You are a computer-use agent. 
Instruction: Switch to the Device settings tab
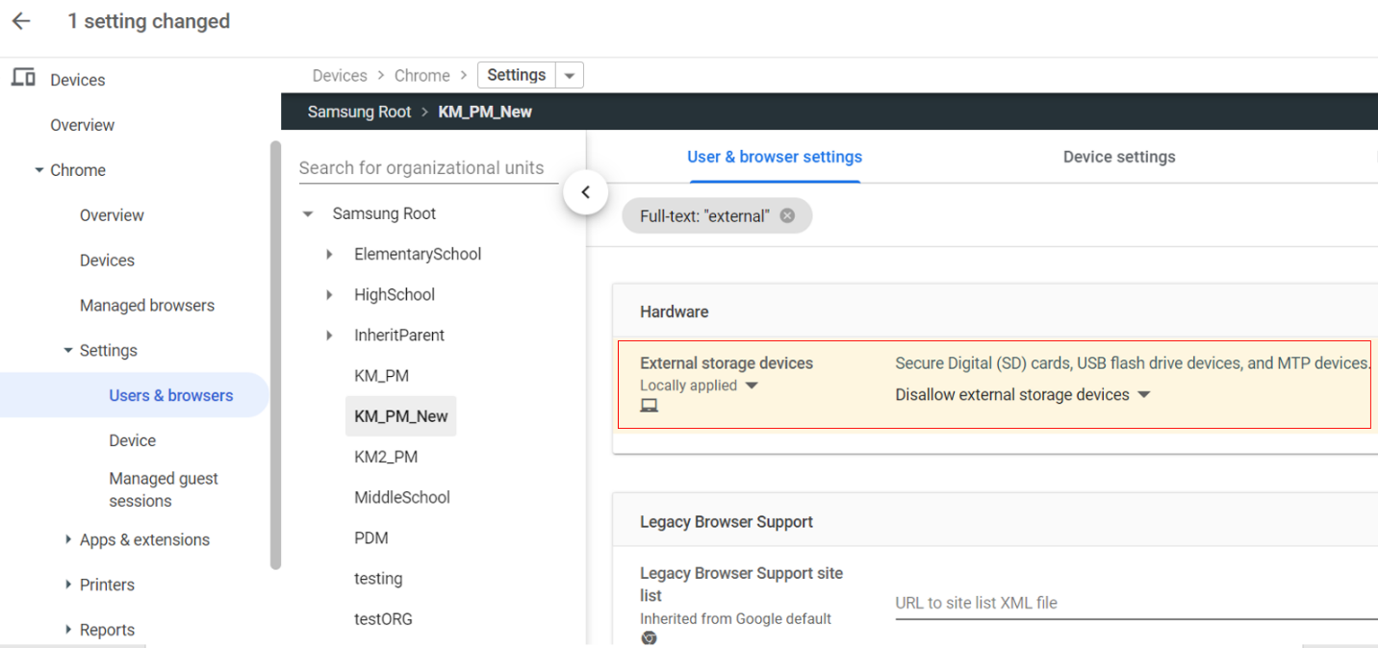tap(1118, 157)
